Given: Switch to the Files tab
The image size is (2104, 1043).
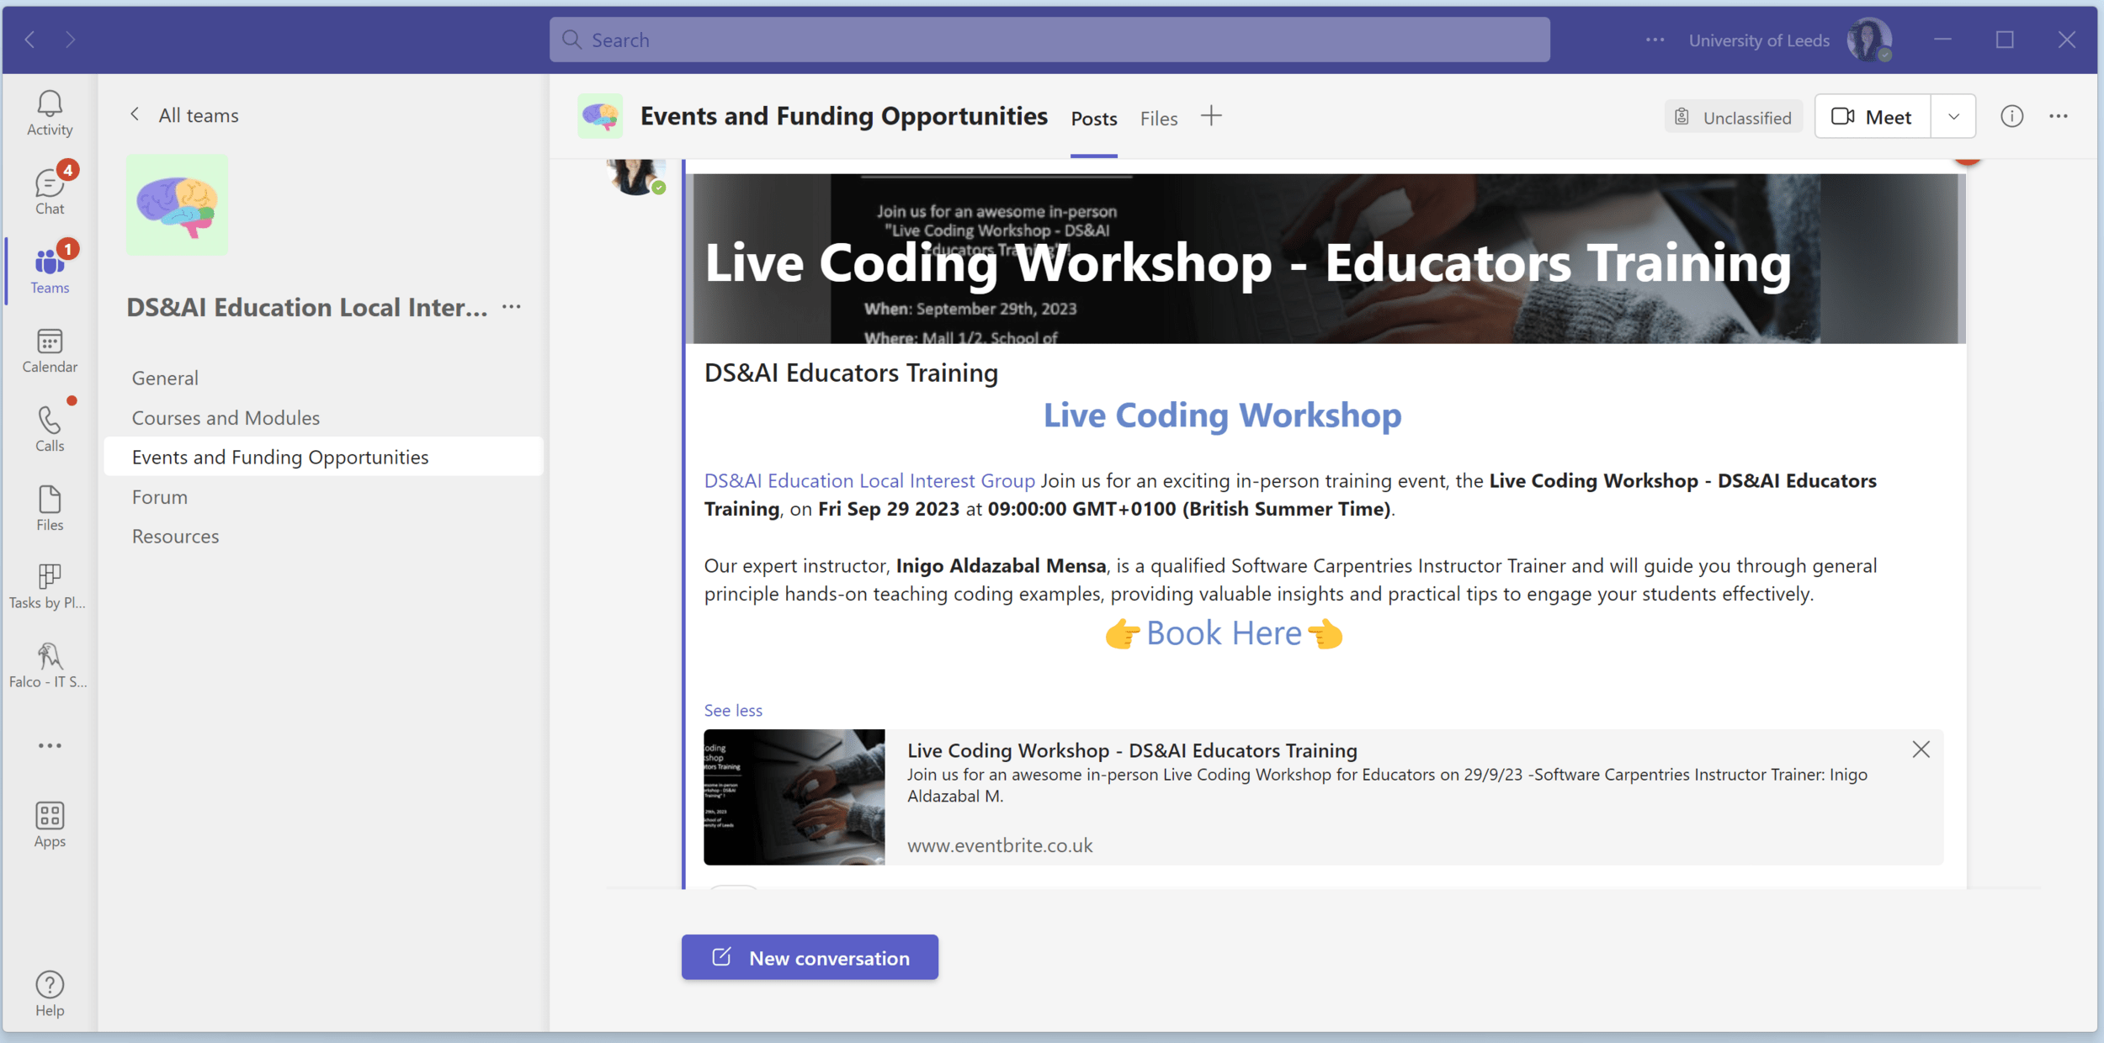Looking at the screenshot, I should tap(1158, 119).
